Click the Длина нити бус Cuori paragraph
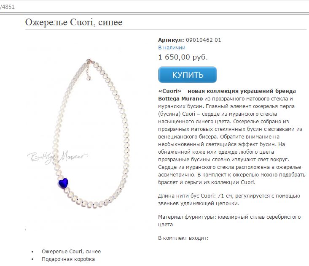This screenshot has width=309, height=266. (x=229, y=199)
